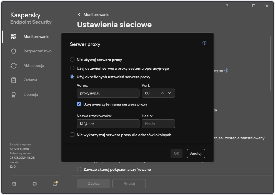Click the Zadania clipboard icon
Image resolution: width=275 pixels, height=195 pixels.
(14, 80)
